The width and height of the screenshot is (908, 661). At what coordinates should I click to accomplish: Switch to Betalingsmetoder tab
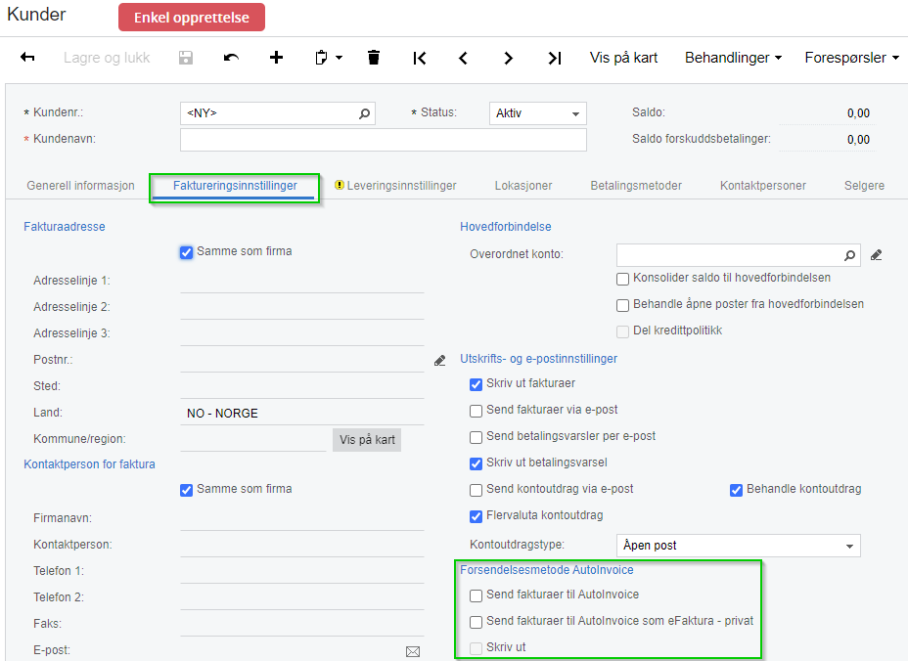[x=636, y=186]
